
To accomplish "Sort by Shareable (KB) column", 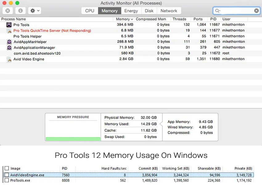I will click(209, 168).
